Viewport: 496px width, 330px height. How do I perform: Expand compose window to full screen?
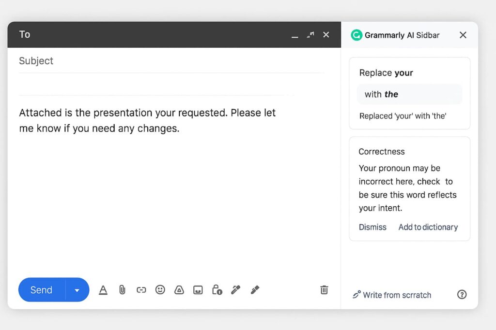(310, 35)
